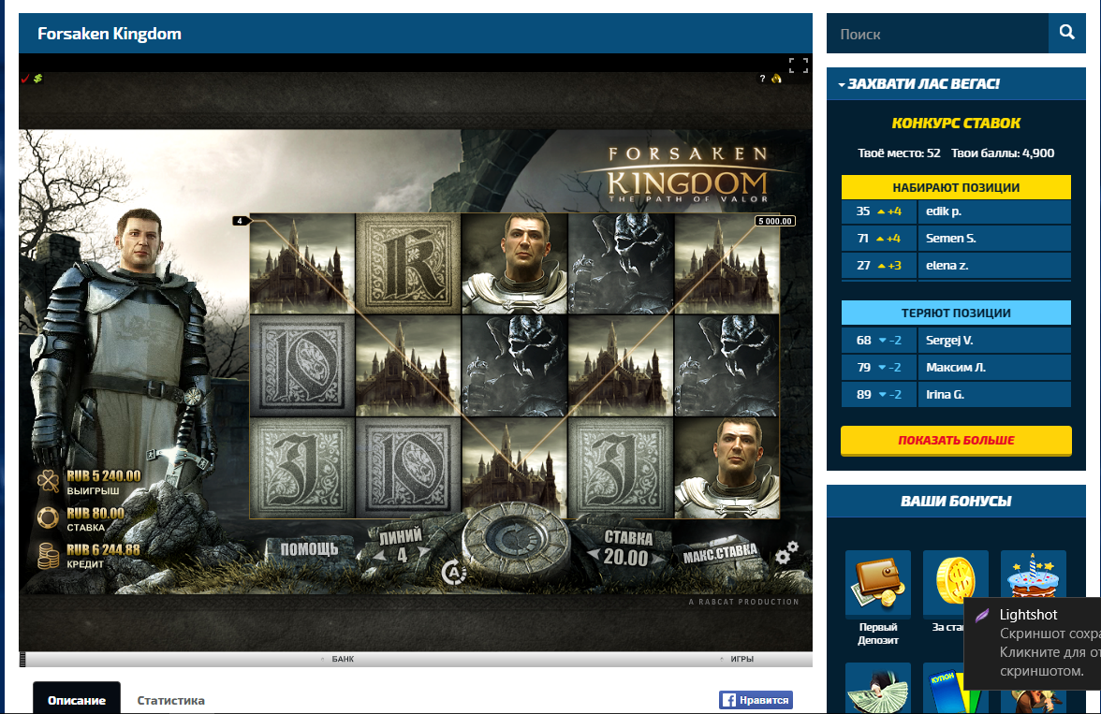Increase the number of lines arrow
The image size is (1101, 714).
[423, 552]
